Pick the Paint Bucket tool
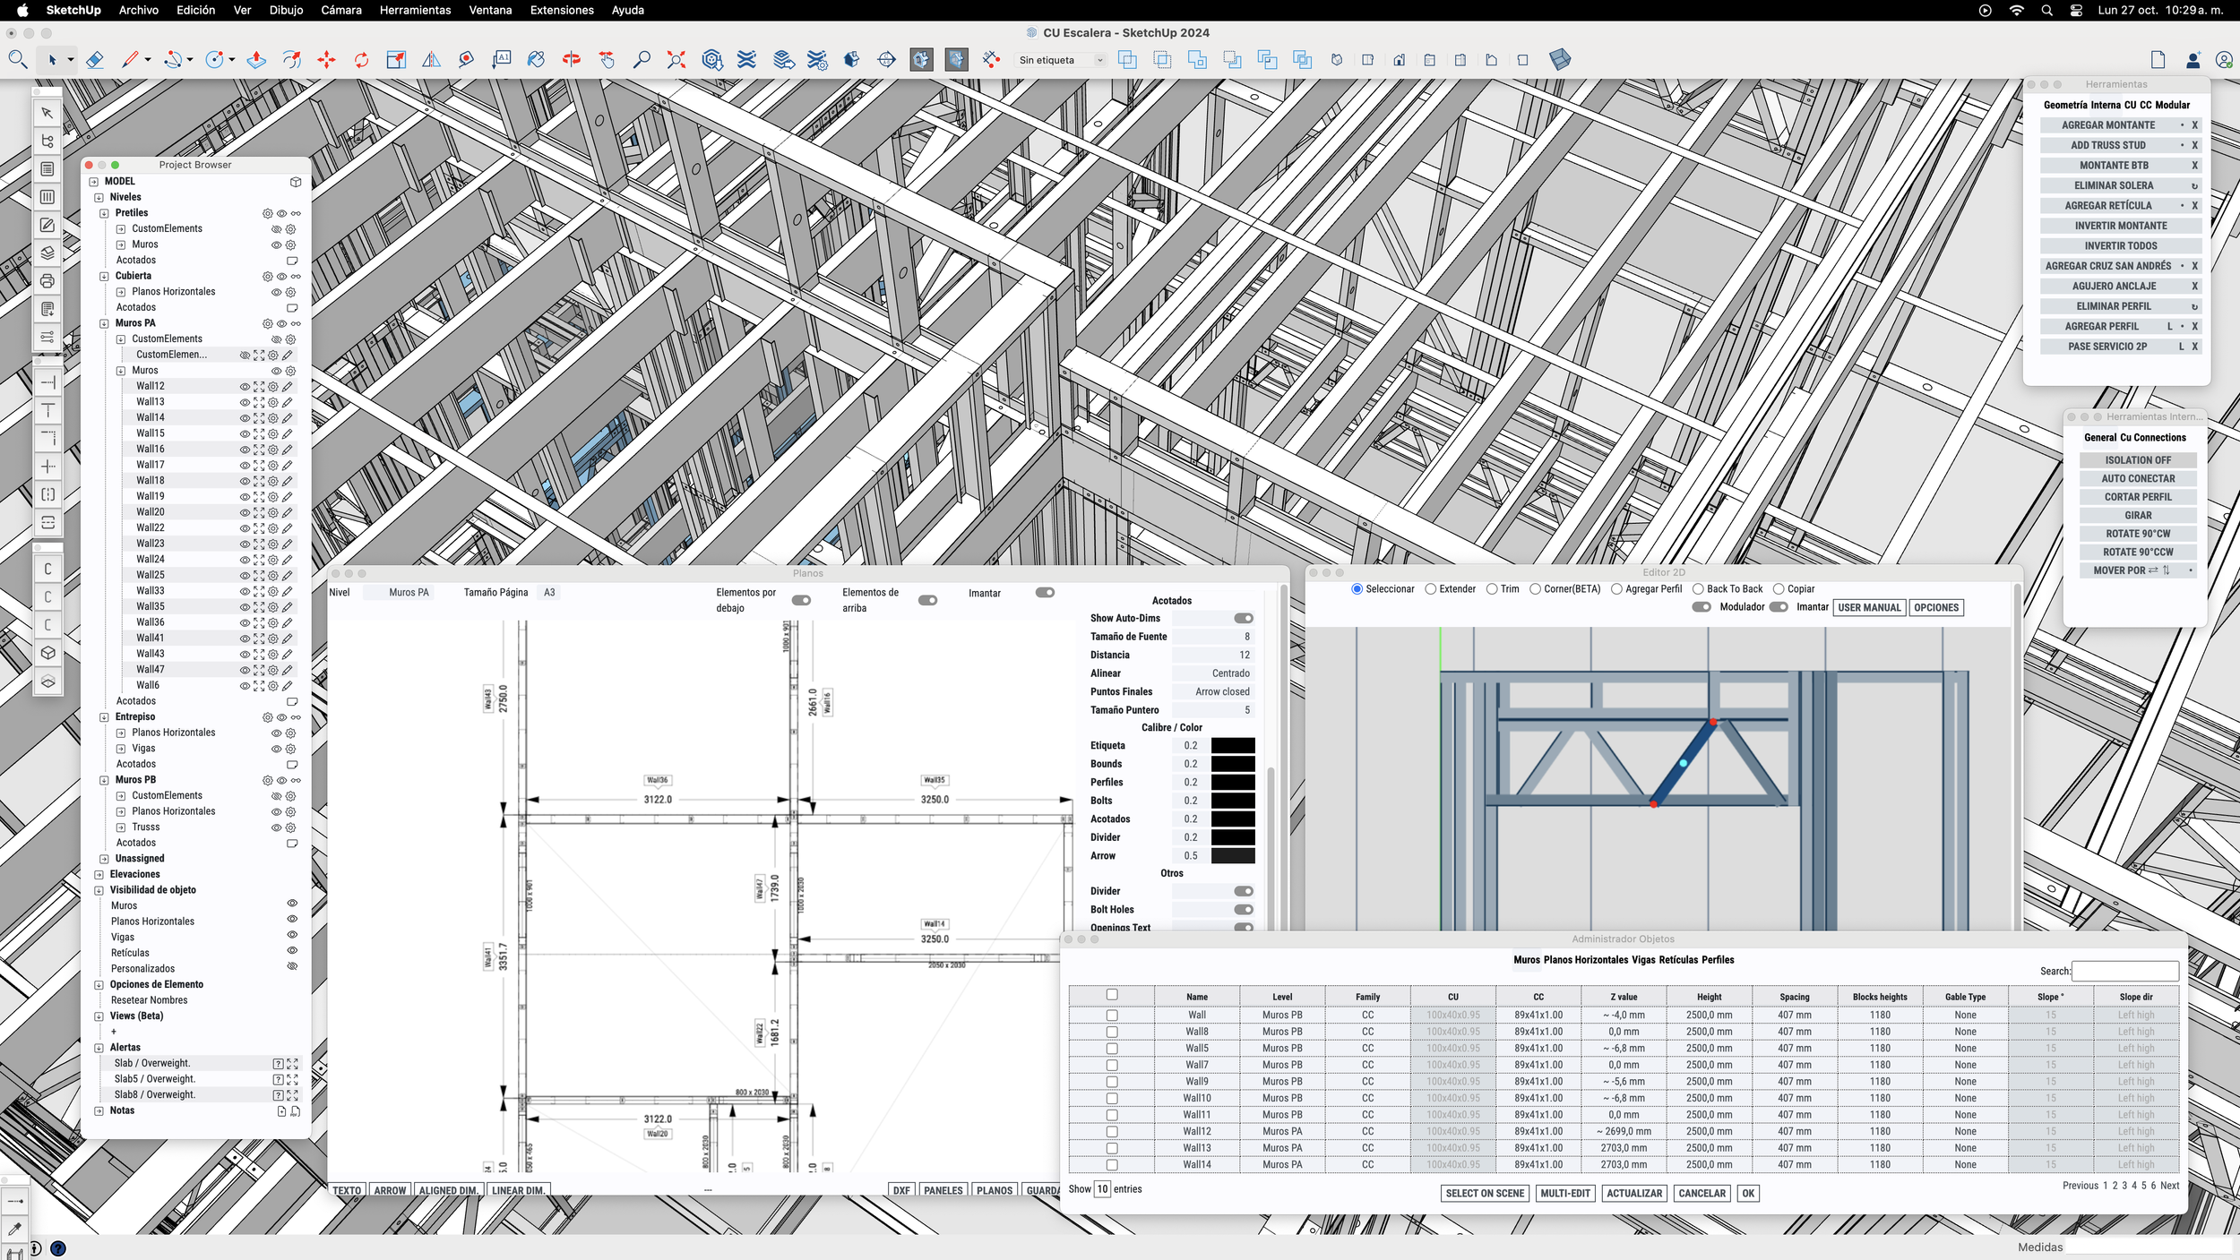 coord(536,60)
